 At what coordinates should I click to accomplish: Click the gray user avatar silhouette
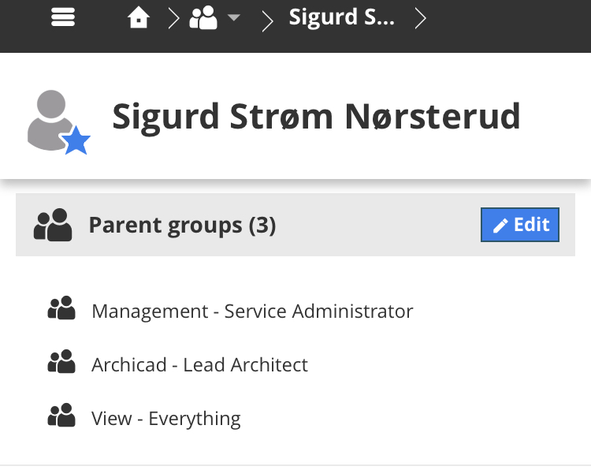tap(52, 118)
